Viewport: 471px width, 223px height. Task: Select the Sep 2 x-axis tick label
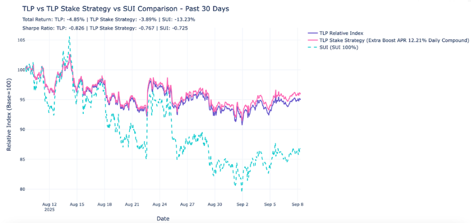243,204
